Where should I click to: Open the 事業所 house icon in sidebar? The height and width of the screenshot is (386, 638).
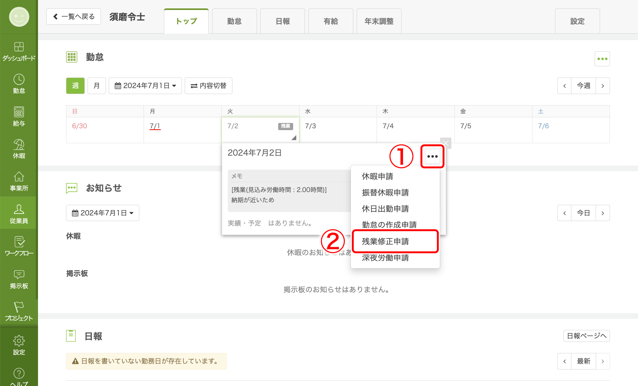click(x=19, y=181)
